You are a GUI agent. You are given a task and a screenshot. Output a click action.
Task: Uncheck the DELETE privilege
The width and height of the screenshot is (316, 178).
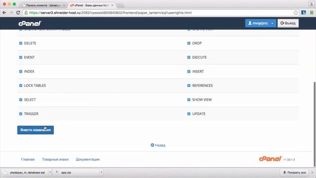[21, 43]
